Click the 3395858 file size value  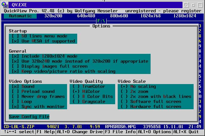click(x=152, y=127)
